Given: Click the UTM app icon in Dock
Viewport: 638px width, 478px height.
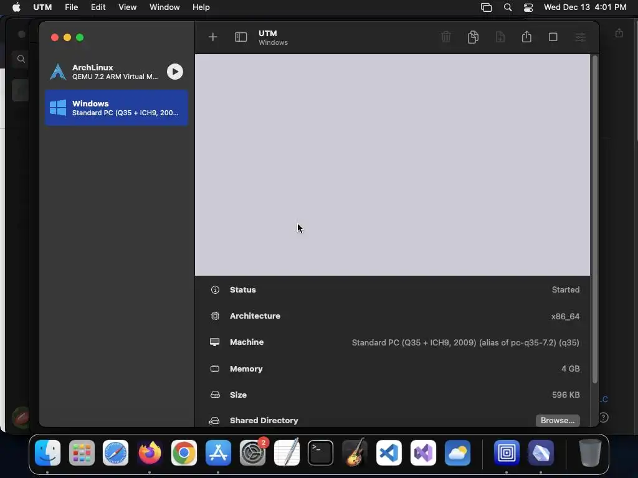Looking at the screenshot, I should point(507,453).
